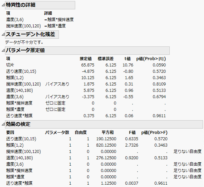Select sum of squares 190.12500
Image resolution: width=204 pixels, height=187 pixels.
pyautogui.click(x=106, y=139)
